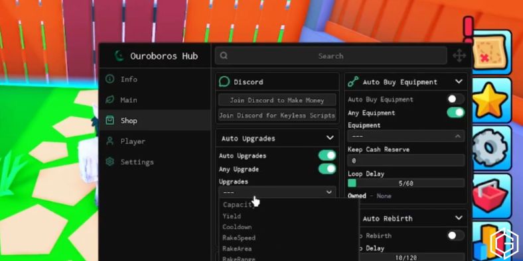Viewport: 523px width, 261px height.
Task: Click the 'Ouroboros Hub' title text
Action: (164, 56)
